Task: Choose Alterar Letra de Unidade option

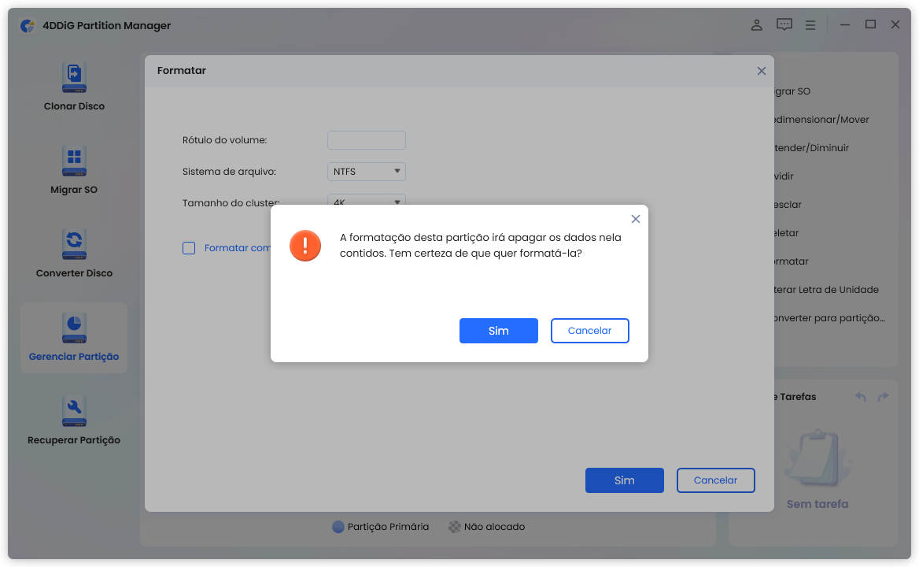Action: 826,290
